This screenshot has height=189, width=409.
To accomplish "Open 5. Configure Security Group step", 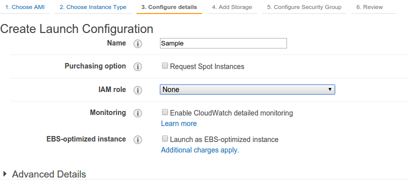I will point(304,7).
